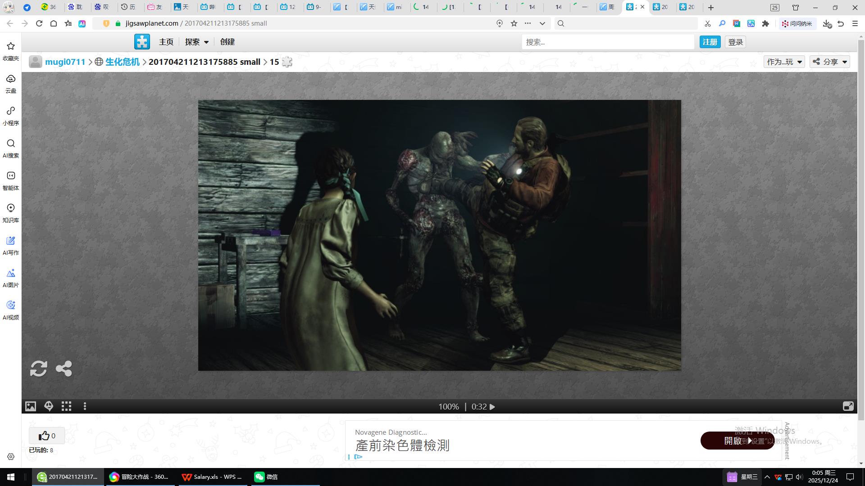Image resolution: width=865 pixels, height=486 pixels.
Task: Show the puzzle image preview icon
Action: tap(30, 406)
